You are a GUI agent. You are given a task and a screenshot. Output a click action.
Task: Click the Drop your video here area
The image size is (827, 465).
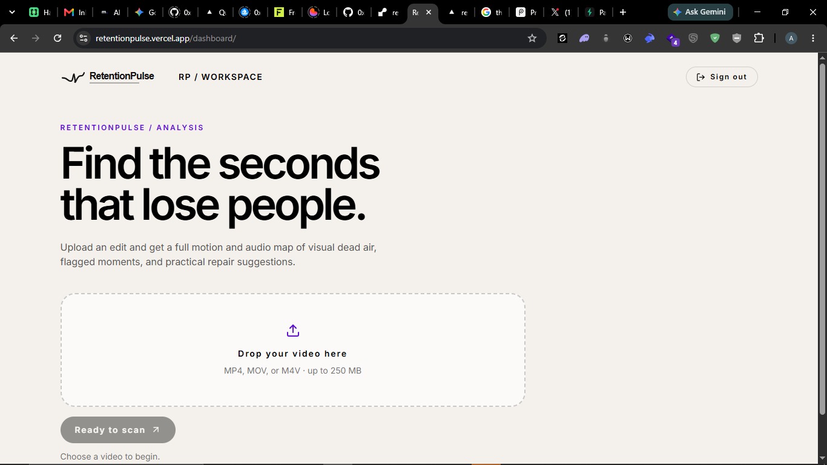click(292, 350)
